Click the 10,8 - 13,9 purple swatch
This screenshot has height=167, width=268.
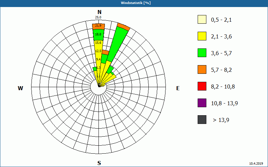(x=202, y=103)
